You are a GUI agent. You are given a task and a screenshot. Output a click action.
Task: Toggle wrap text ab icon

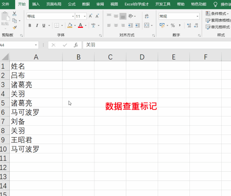click(x=147, y=16)
